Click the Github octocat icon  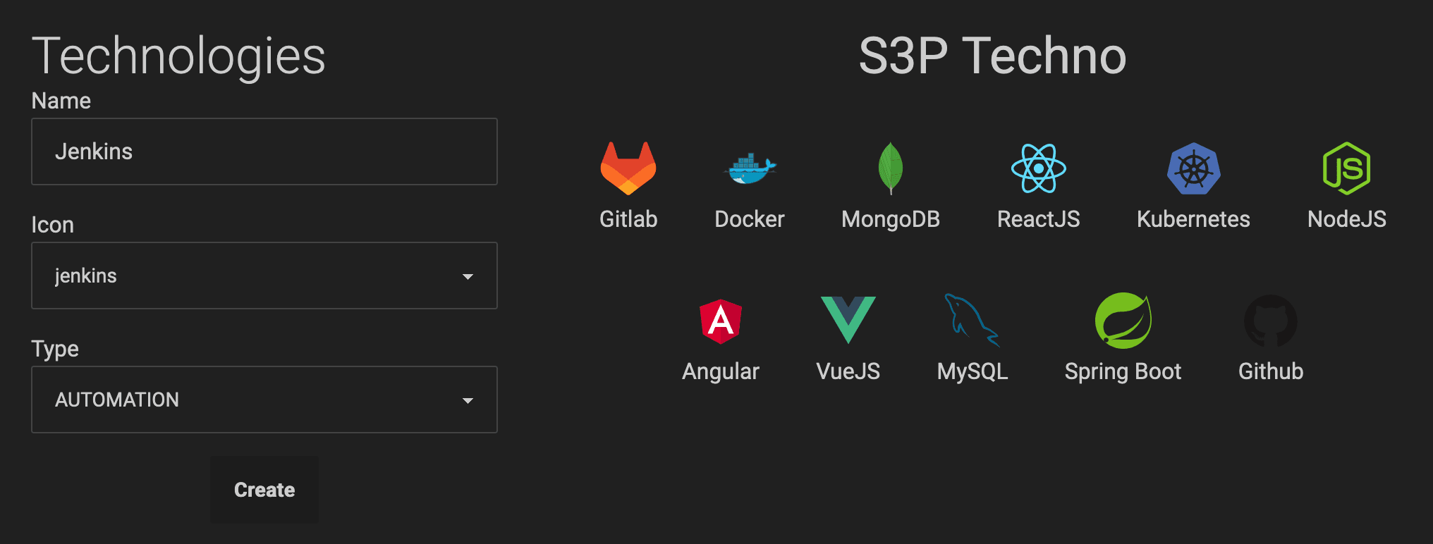(1271, 321)
